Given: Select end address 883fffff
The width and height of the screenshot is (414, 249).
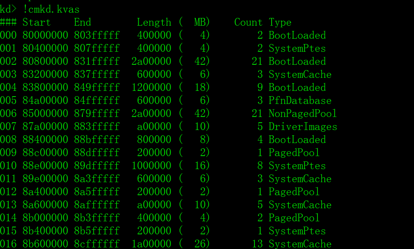Looking at the screenshot, I should [97, 126].
